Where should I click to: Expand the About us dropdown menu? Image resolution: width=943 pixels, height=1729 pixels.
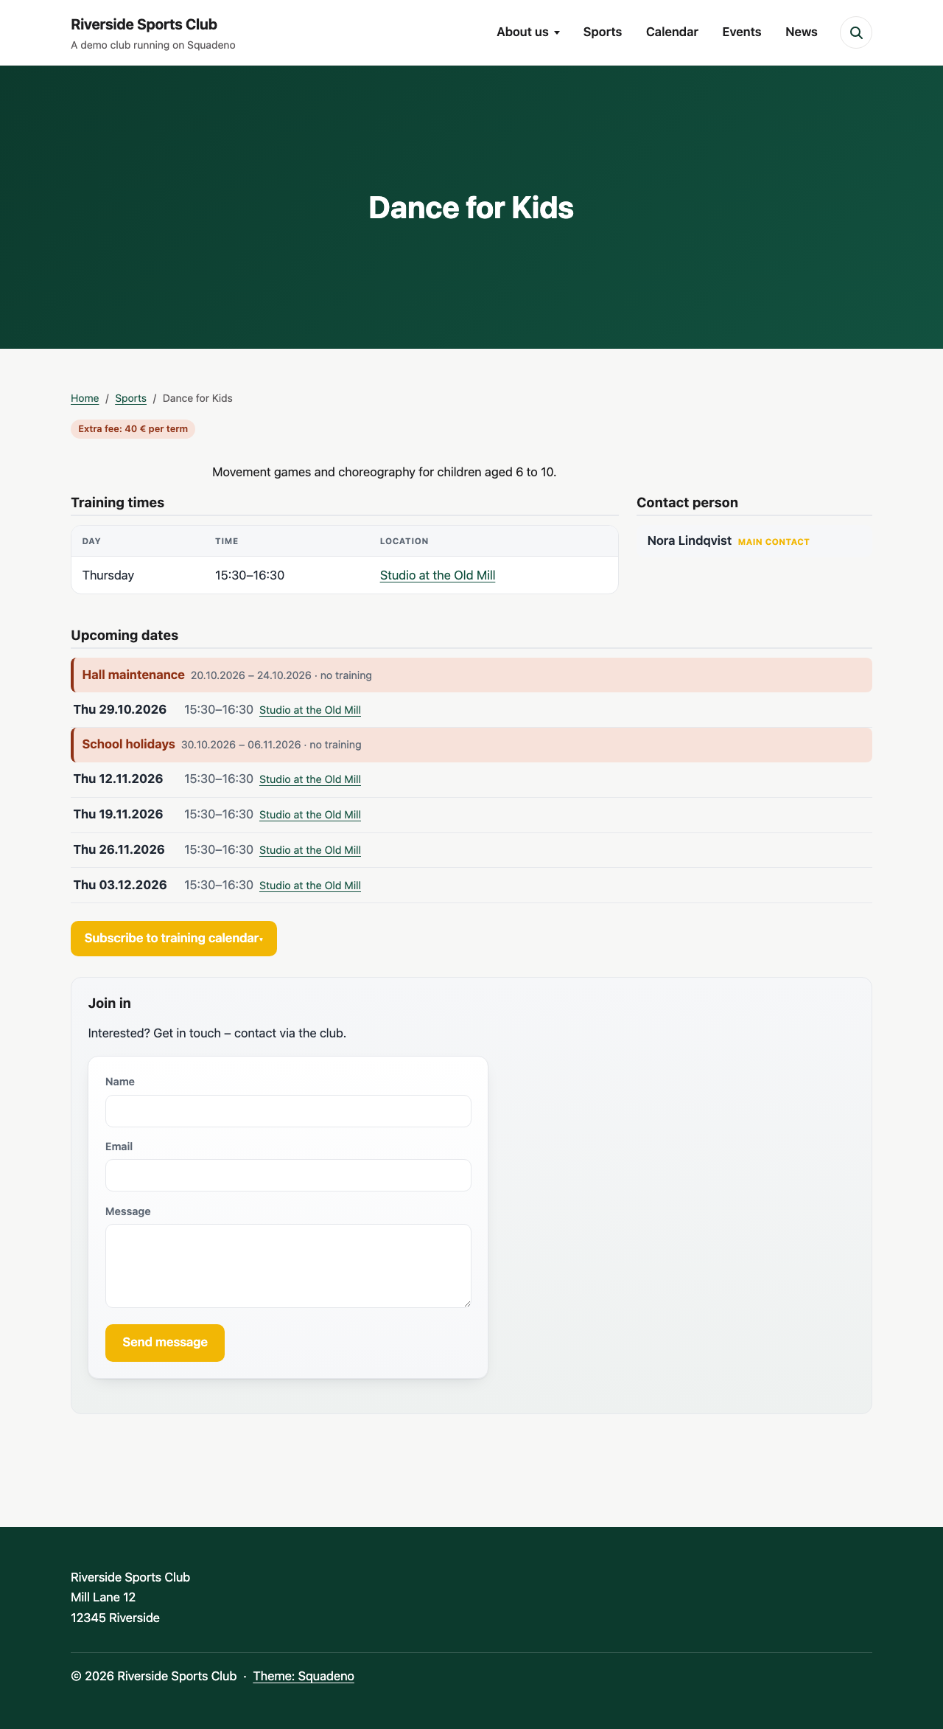pos(528,32)
